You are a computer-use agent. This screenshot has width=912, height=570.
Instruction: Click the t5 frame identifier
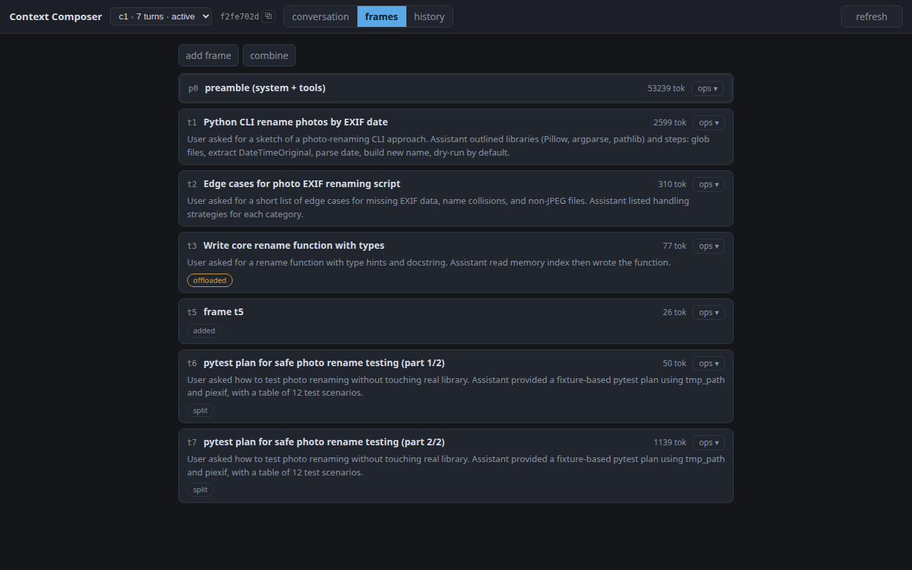click(192, 312)
